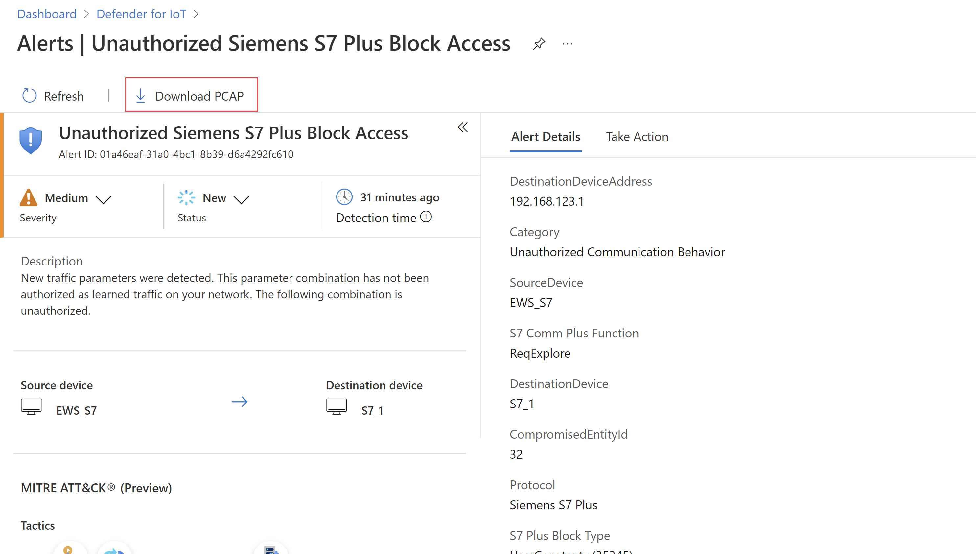Image resolution: width=976 pixels, height=554 pixels.
Task: Click the New status spinner icon
Action: point(186,197)
